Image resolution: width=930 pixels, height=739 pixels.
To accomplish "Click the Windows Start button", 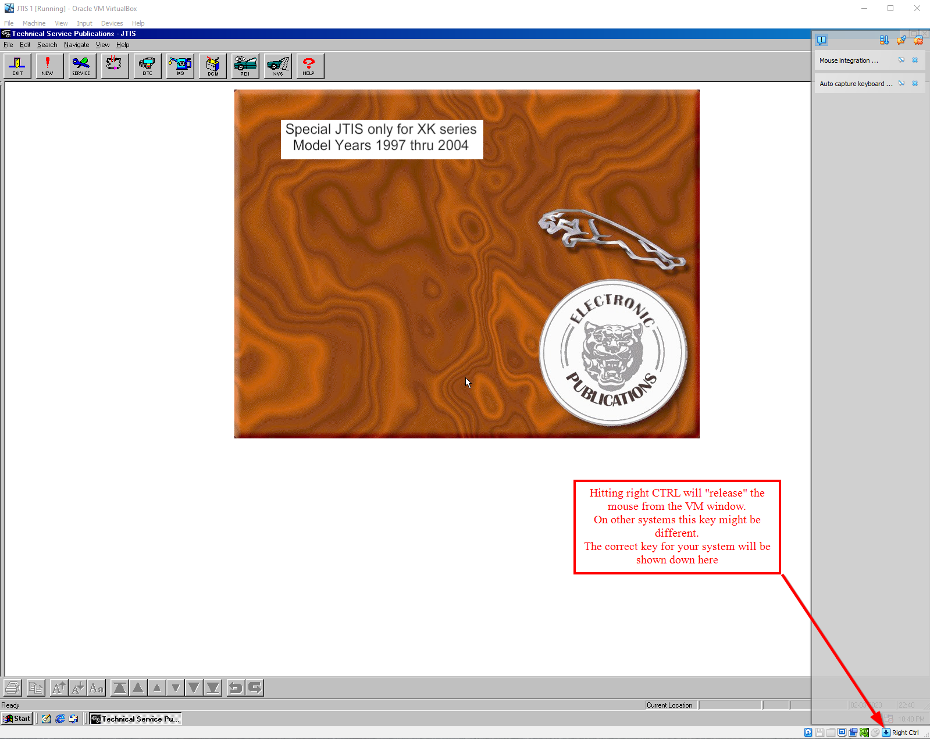I will point(17,719).
